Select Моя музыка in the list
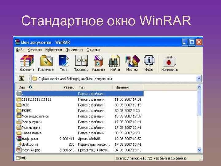 tap(31, 128)
